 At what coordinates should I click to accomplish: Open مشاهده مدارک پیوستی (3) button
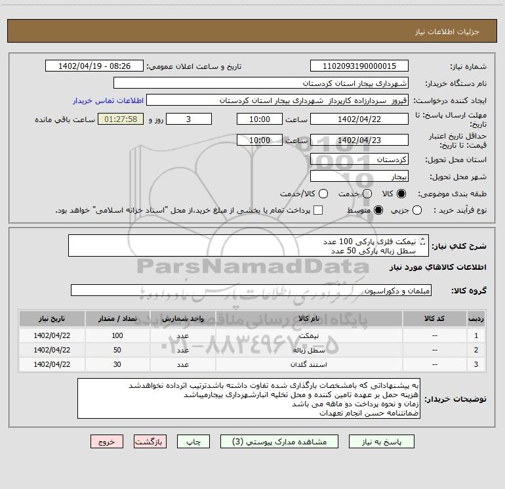pos(279,442)
